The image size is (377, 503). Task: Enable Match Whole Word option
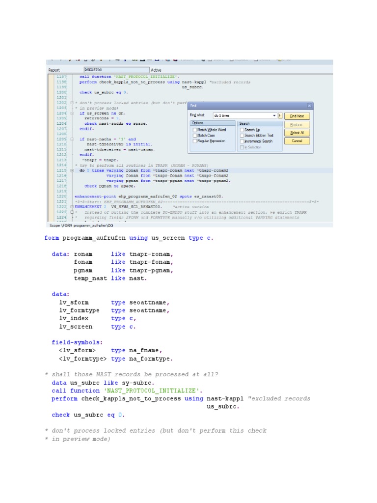(195, 130)
